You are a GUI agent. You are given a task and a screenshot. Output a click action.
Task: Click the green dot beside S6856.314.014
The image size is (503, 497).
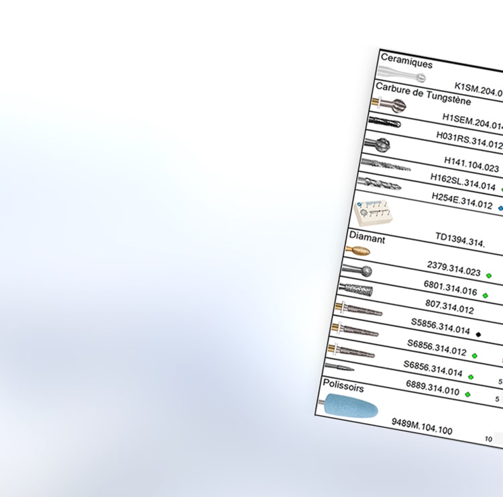[471, 377]
